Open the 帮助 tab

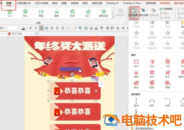(85, 3)
